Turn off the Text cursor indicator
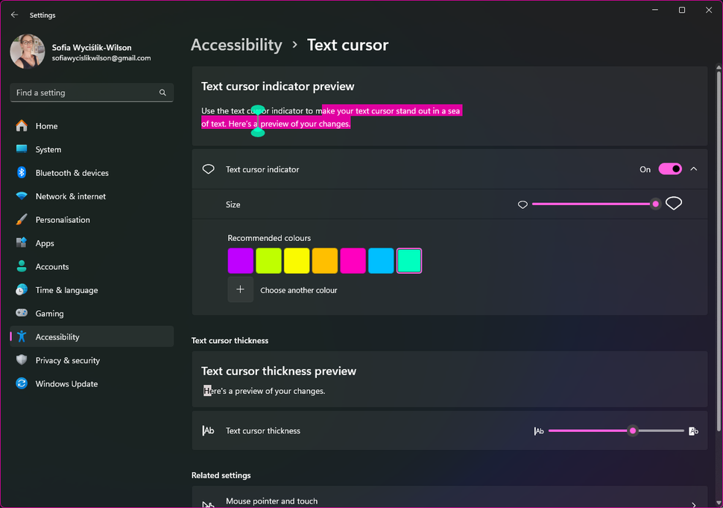This screenshot has width=723, height=508. [x=669, y=169]
